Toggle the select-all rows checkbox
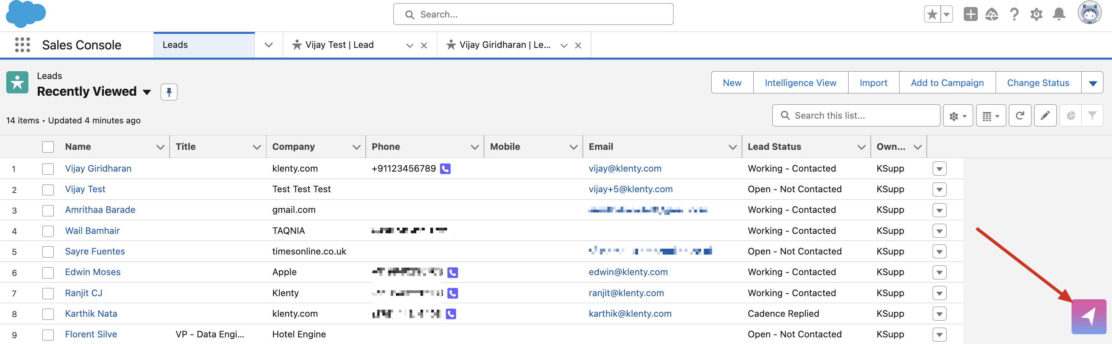1112x344 pixels. (x=48, y=147)
